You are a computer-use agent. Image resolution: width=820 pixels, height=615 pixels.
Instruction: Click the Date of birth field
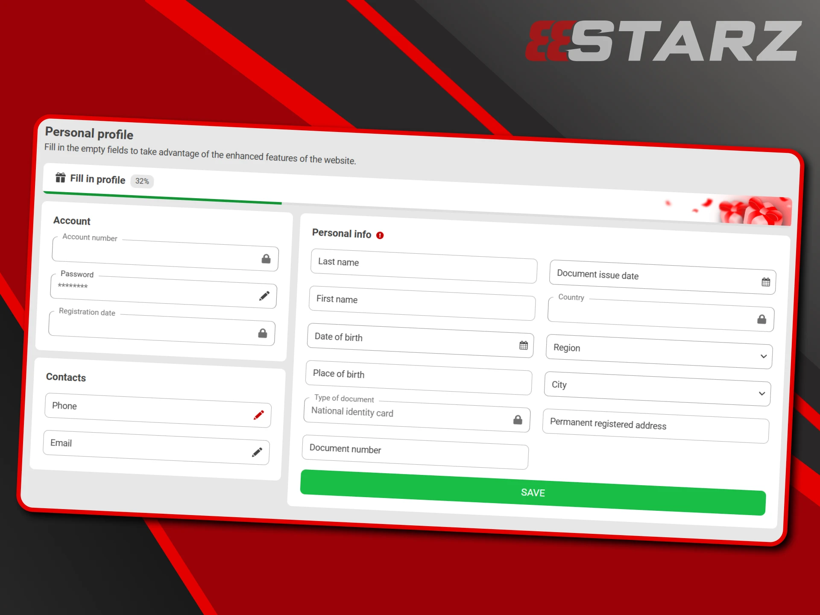[x=420, y=340]
